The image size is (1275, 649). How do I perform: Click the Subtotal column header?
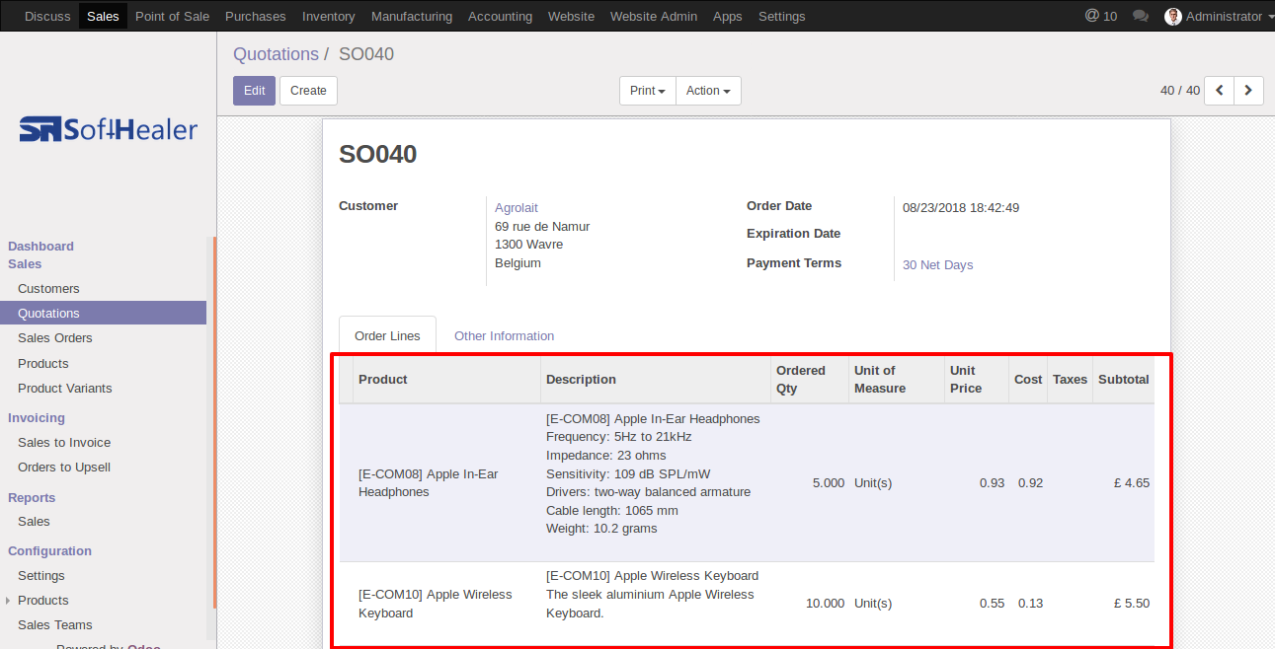click(1124, 380)
